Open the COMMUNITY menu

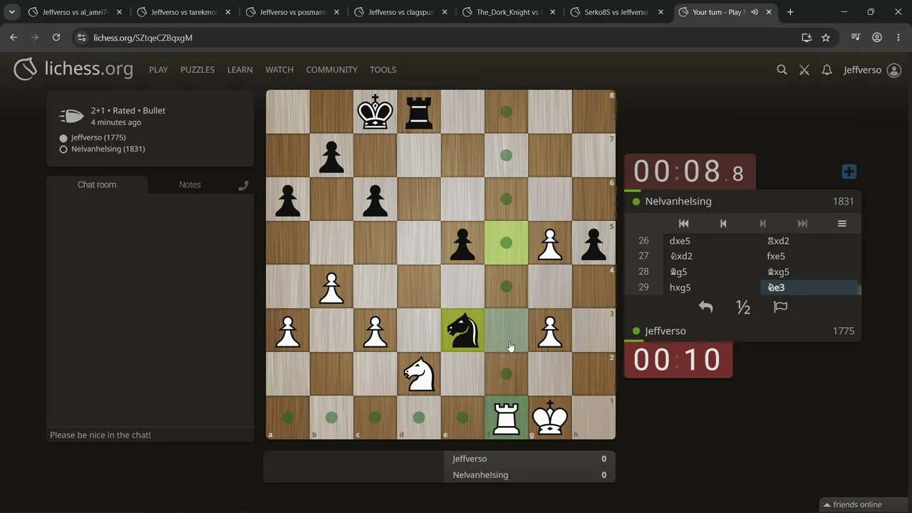[331, 70]
